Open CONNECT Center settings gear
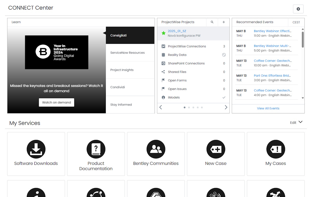Screen dimensions: 311x197 [x=298, y=9]
